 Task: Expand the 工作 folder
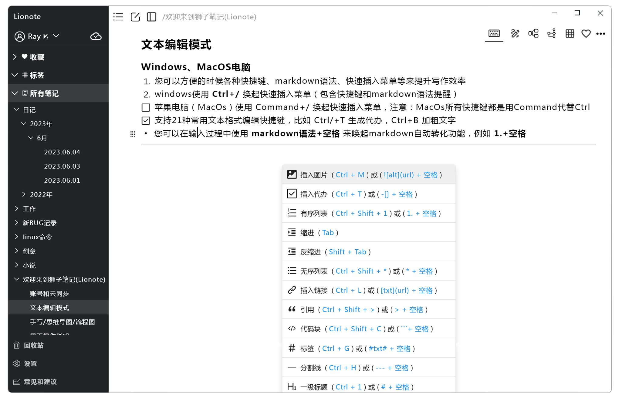pos(17,208)
